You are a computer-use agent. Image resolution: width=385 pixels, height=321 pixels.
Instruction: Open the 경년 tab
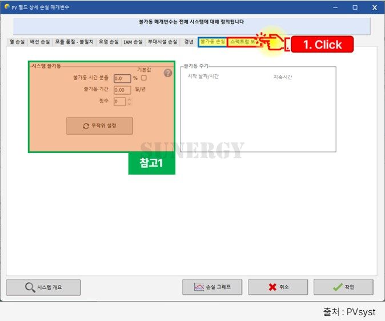[x=189, y=42]
